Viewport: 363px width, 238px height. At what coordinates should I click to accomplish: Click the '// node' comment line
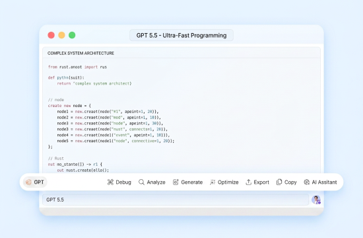[x=56, y=100]
